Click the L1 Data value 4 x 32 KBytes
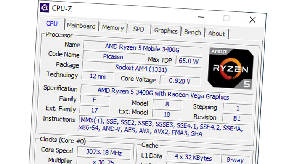The width and height of the screenshot is (286, 164). click(193, 157)
